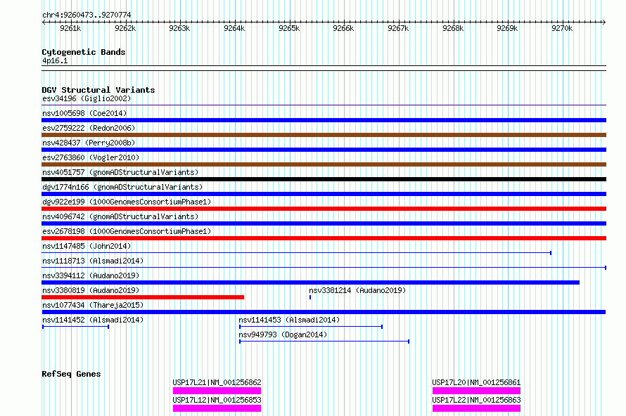Open nsv1141453 (Alsmadi2014) label
Image resolution: width=626 pixels, height=416 pixels.
289,320
